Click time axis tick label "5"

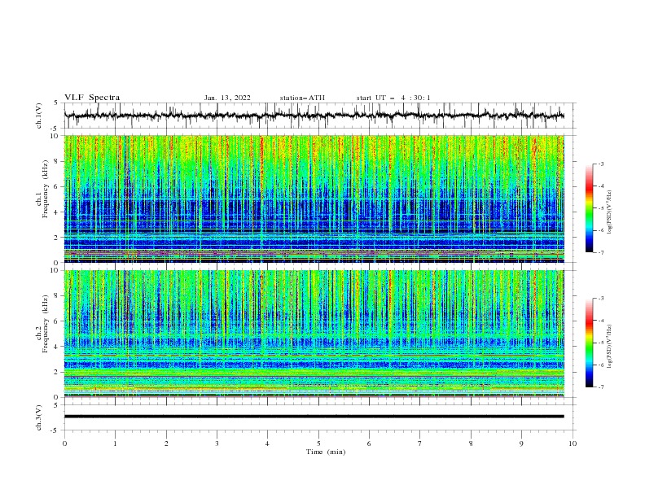tap(318, 443)
